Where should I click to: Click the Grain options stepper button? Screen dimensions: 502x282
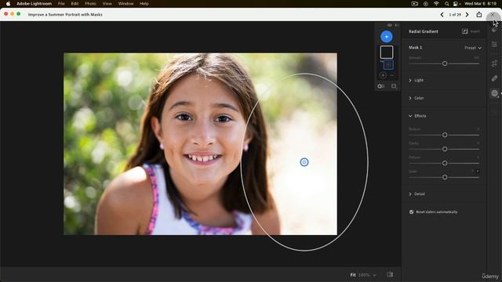(x=478, y=172)
